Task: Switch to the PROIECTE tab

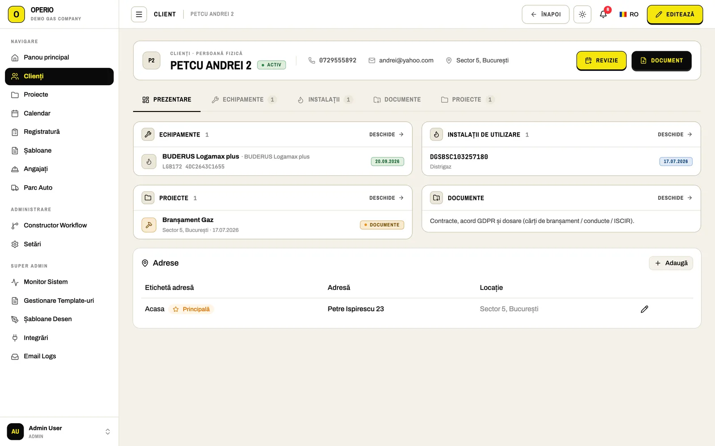Action: point(467,99)
